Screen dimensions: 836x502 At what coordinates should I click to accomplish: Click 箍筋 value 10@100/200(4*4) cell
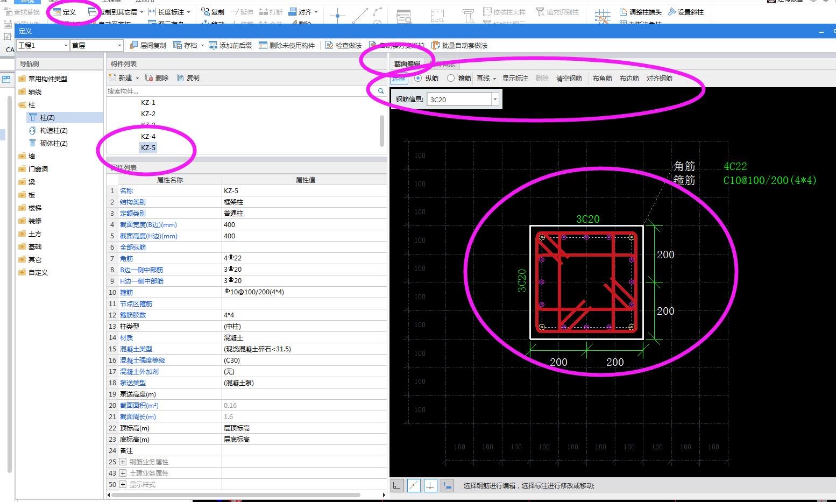tap(304, 293)
